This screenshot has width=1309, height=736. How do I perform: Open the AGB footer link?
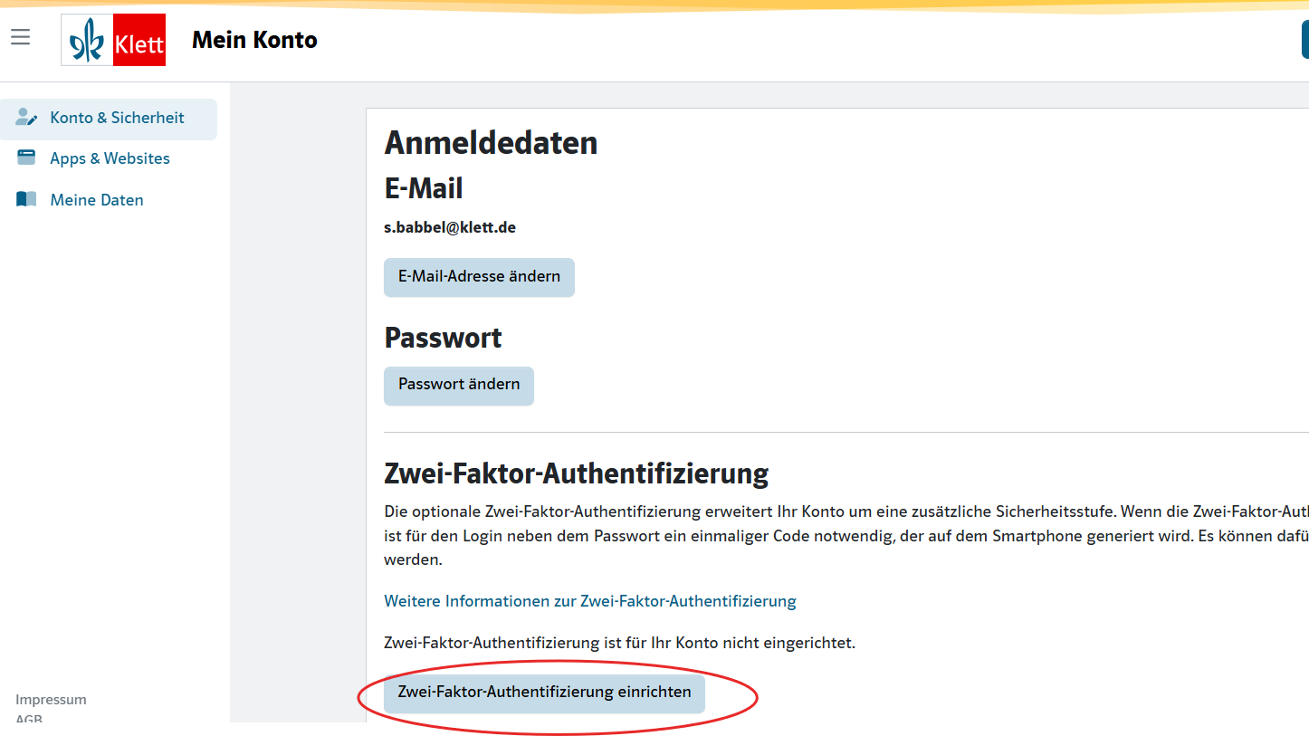coord(29,719)
